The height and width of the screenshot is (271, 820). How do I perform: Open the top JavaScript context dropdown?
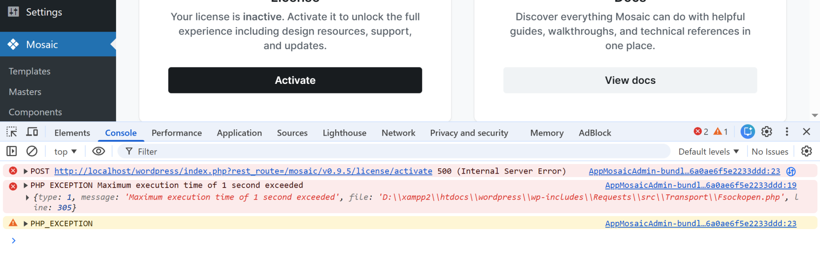(x=65, y=152)
